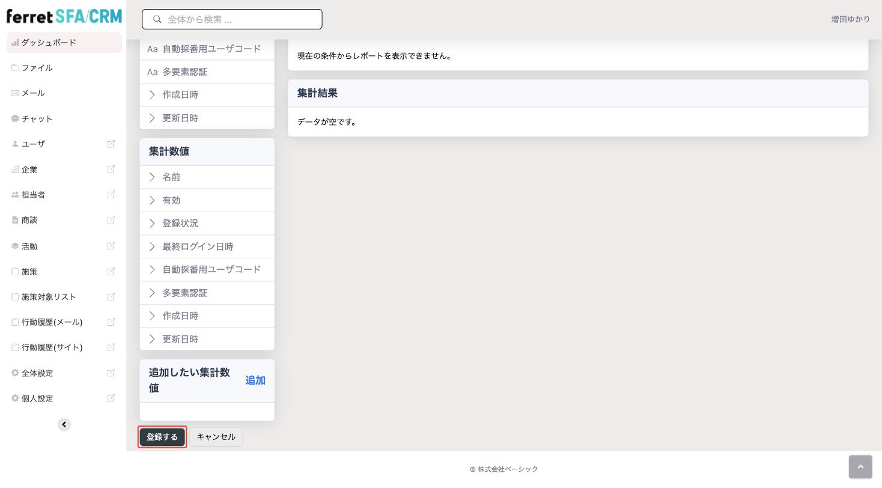Collapse the sidebar with the arrow button
This screenshot has height=488, width=882.
point(64,425)
